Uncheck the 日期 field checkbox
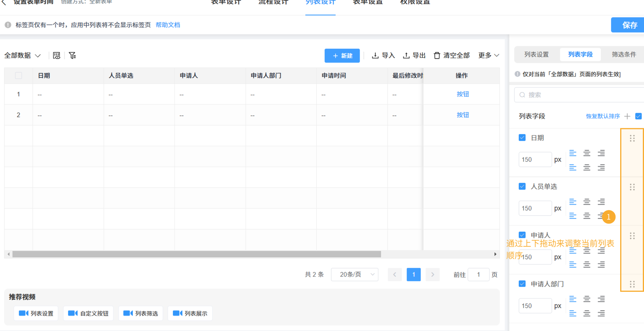The width and height of the screenshot is (644, 331). [522, 138]
